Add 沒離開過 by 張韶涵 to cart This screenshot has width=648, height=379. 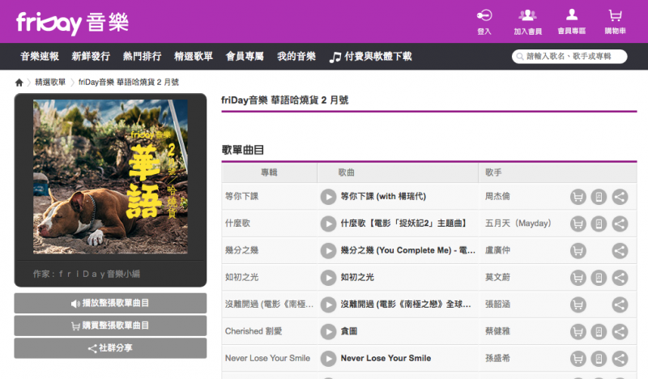point(578,304)
